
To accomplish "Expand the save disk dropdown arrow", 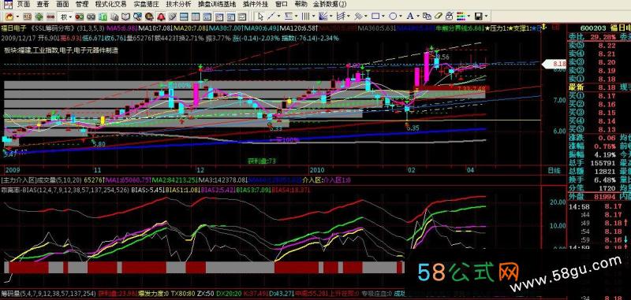I will pyautogui.click(x=486, y=17).
